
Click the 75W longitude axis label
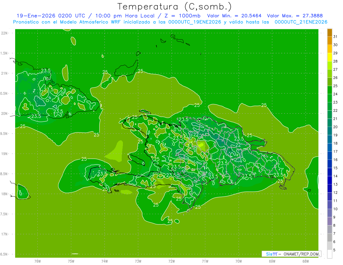point(71,261)
